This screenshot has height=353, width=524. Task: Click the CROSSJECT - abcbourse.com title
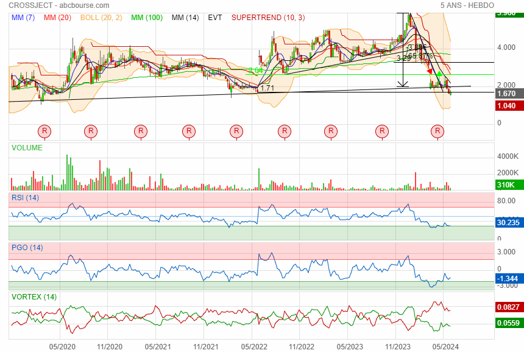coord(59,5)
